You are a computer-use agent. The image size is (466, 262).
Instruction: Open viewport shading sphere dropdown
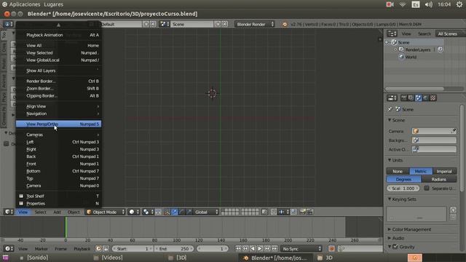(x=133, y=212)
